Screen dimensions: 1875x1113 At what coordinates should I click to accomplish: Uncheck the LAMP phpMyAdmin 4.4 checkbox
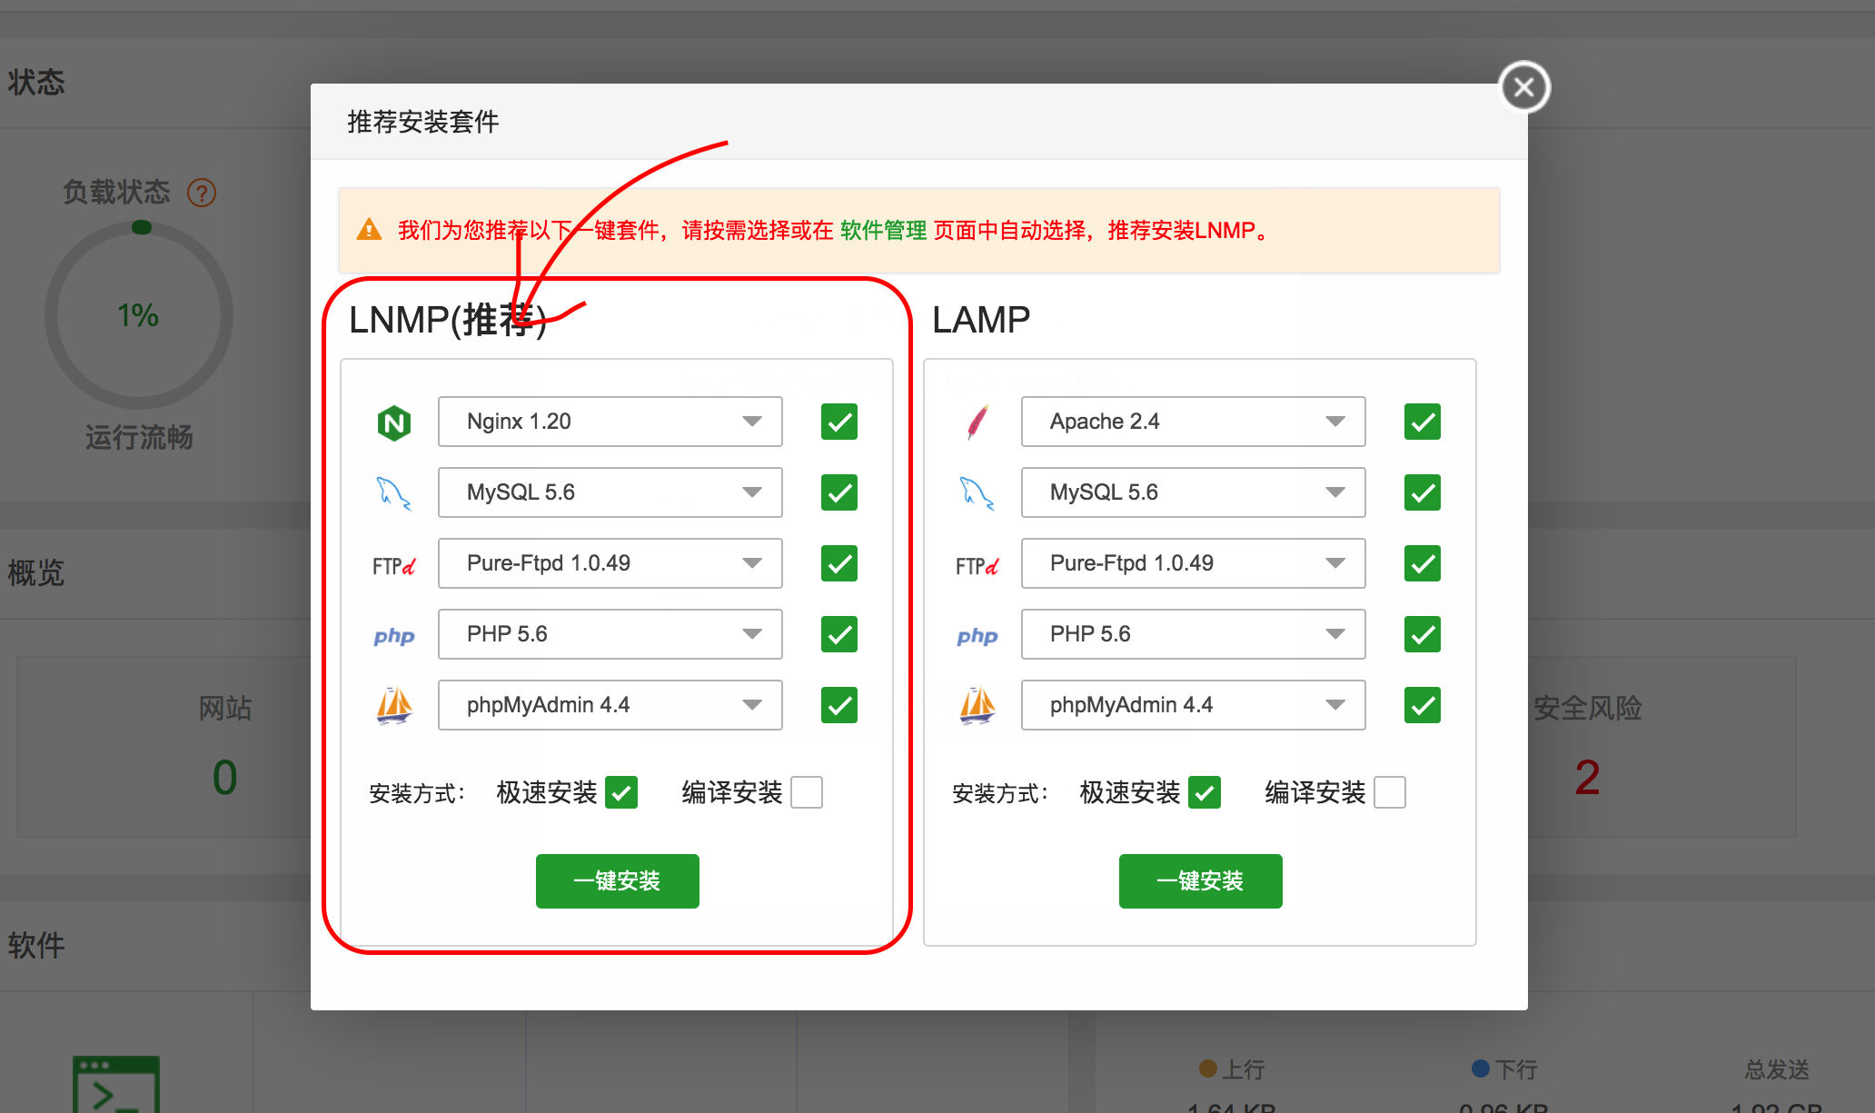[x=1423, y=705]
